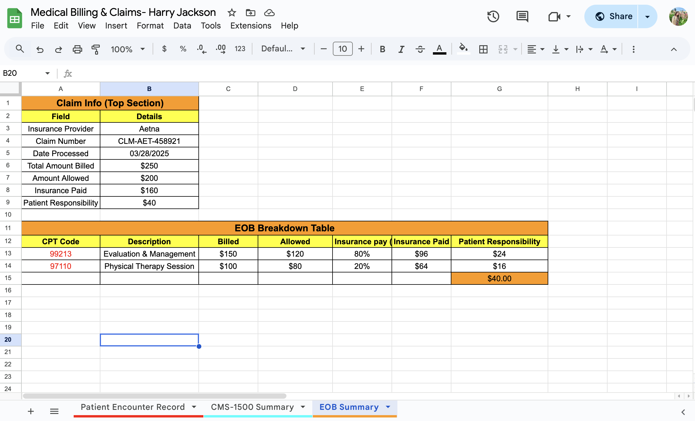Screen dimensions: 695x421
Task: Toggle strikethrough formatting
Action: point(420,49)
